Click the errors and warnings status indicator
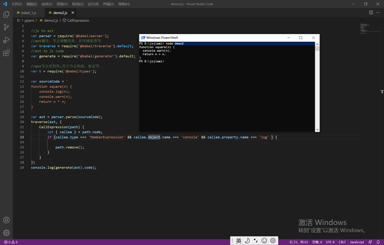The height and width of the screenshot is (245, 384). pos(11,242)
